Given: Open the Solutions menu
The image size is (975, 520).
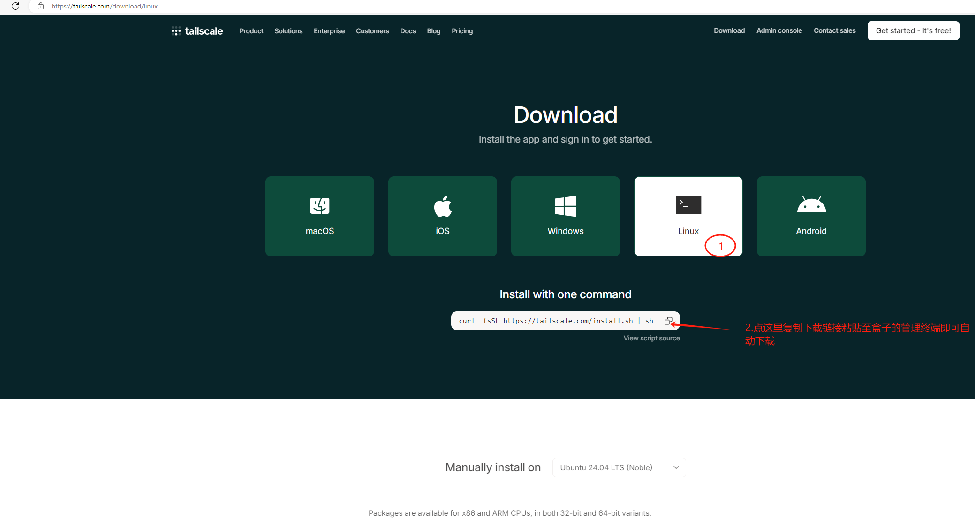Looking at the screenshot, I should (x=288, y=31).
